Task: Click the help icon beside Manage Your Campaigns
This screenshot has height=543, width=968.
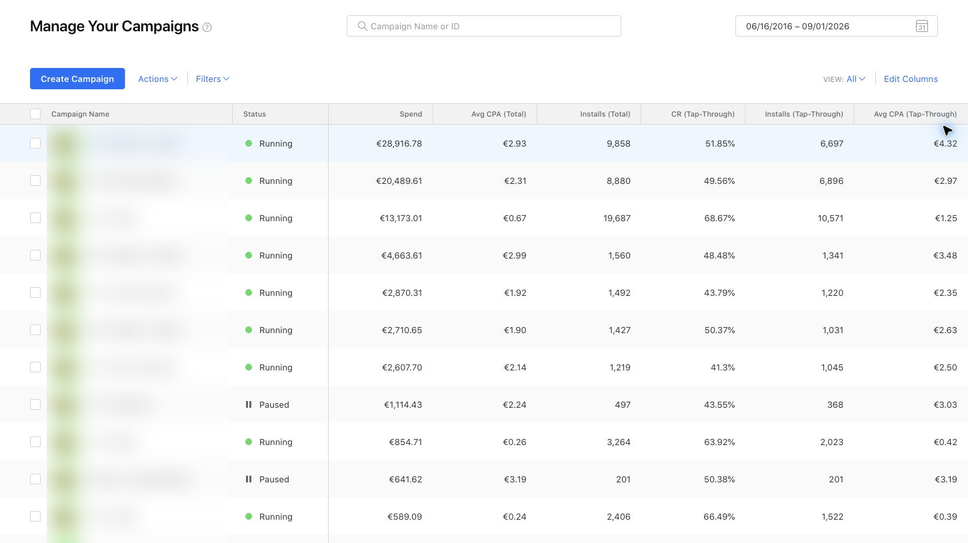Action: coord(207,27)
